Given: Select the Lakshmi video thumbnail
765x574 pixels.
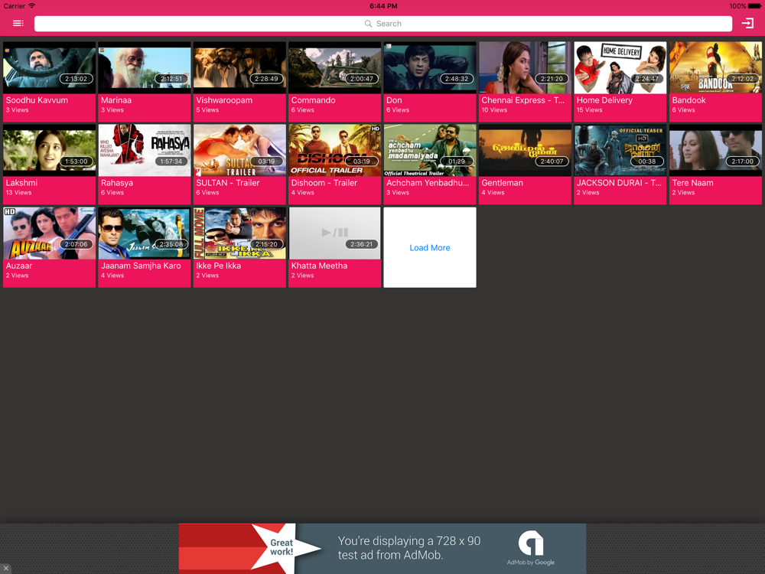Looking at the screenshot, I should coord(49,150).
